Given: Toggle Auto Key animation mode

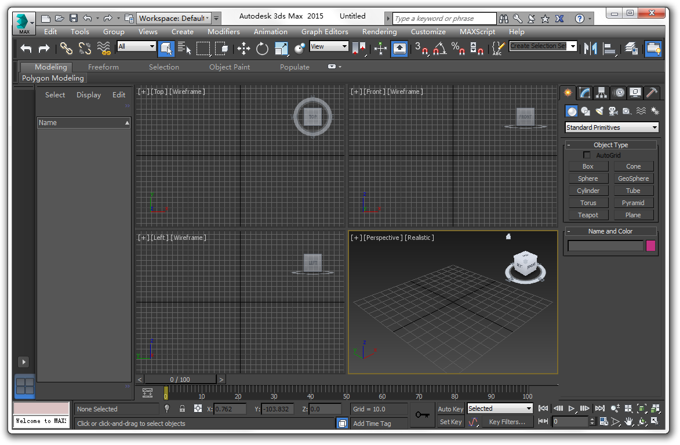Looking at the screenshot, I should [x=450, y=409].
